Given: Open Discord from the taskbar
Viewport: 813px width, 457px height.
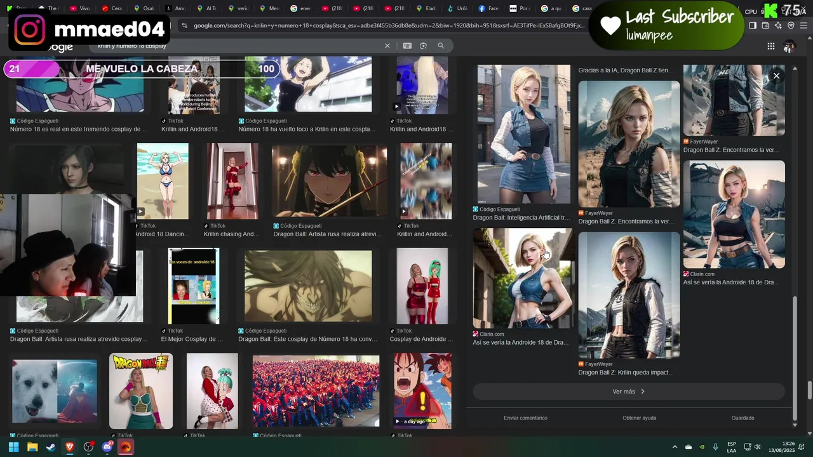Looking at the screenshot, I should (107, 447).
